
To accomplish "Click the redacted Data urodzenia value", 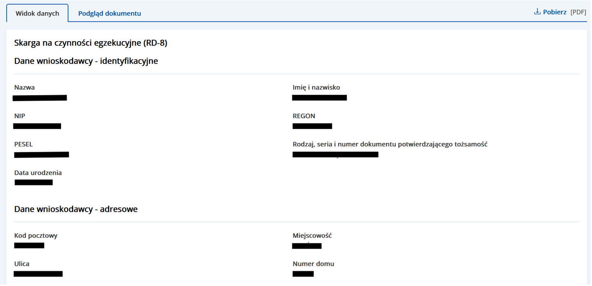I will [x=34, y=182].
